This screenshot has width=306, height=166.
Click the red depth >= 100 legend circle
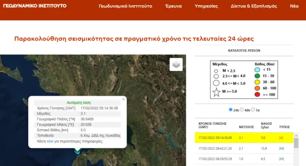[257, 95]
